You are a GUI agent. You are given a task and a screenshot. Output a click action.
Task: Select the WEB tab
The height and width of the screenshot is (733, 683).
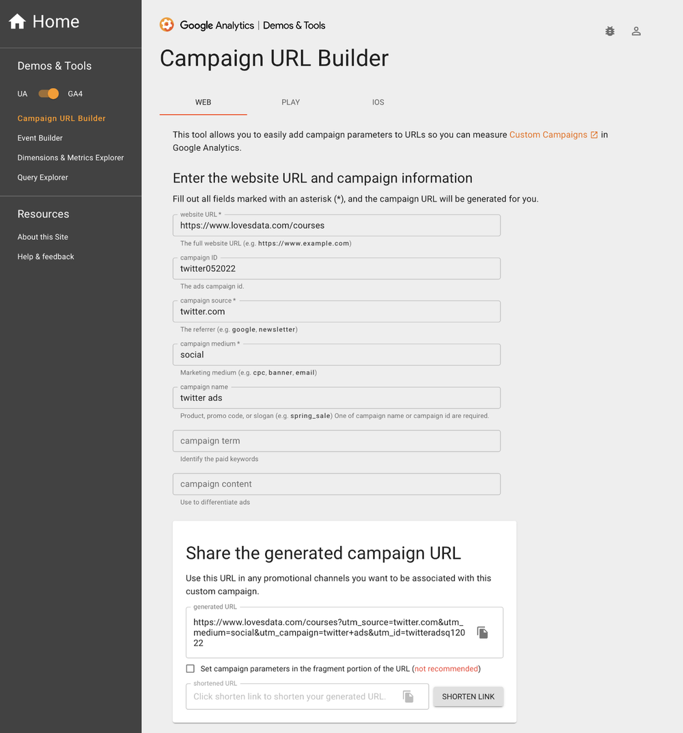coord(203,102)
